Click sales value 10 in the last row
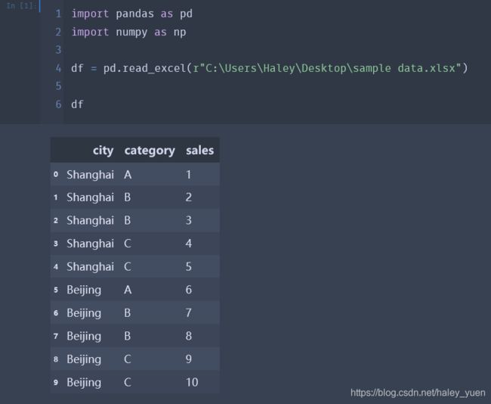This screenshot has height=404, width=491. 192,382
